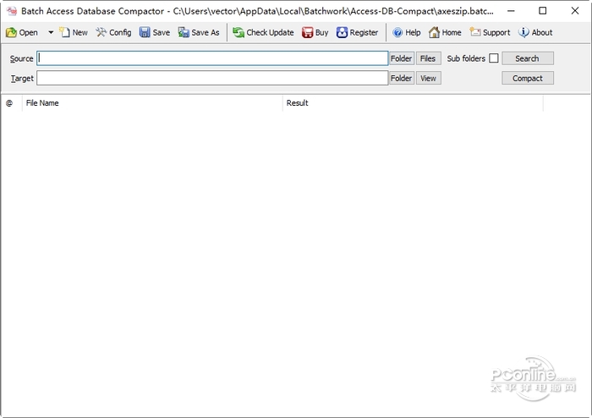Pick Source Files button
592x418 pixels.
pyautogui.click(x=428, y=58)
